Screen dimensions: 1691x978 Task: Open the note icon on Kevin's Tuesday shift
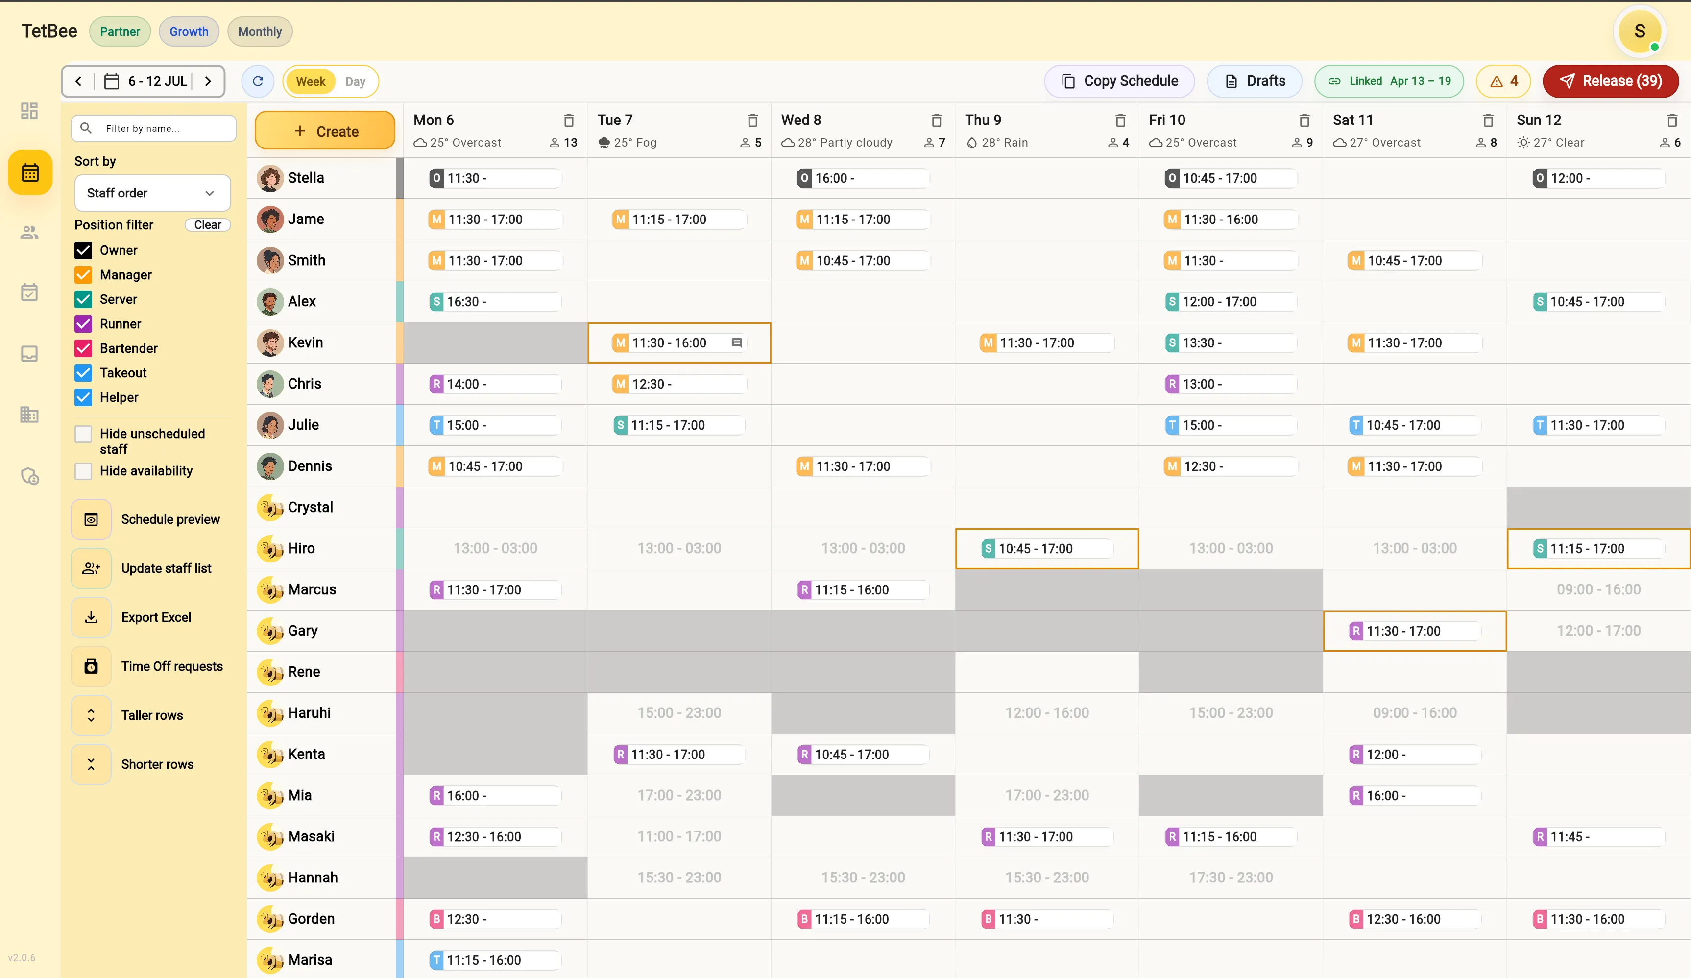click(x=736, y=343)
